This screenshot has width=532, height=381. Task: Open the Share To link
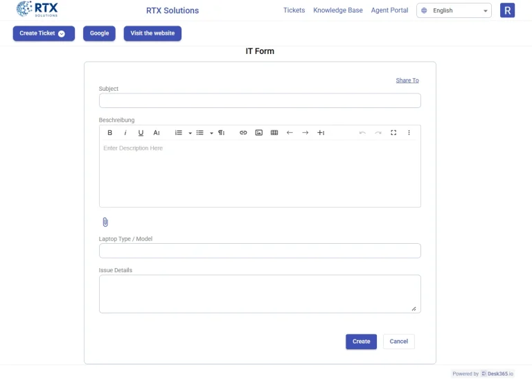tap(407, 80)
